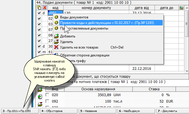The width and height of the screenshot is (189, 114).
Task: Click the copy documents icon in table header
Action: pyautogui.click(x=39, y=8)
